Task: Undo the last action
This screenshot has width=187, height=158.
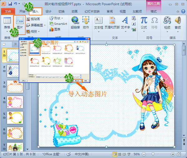Action: tap(16, 4)
